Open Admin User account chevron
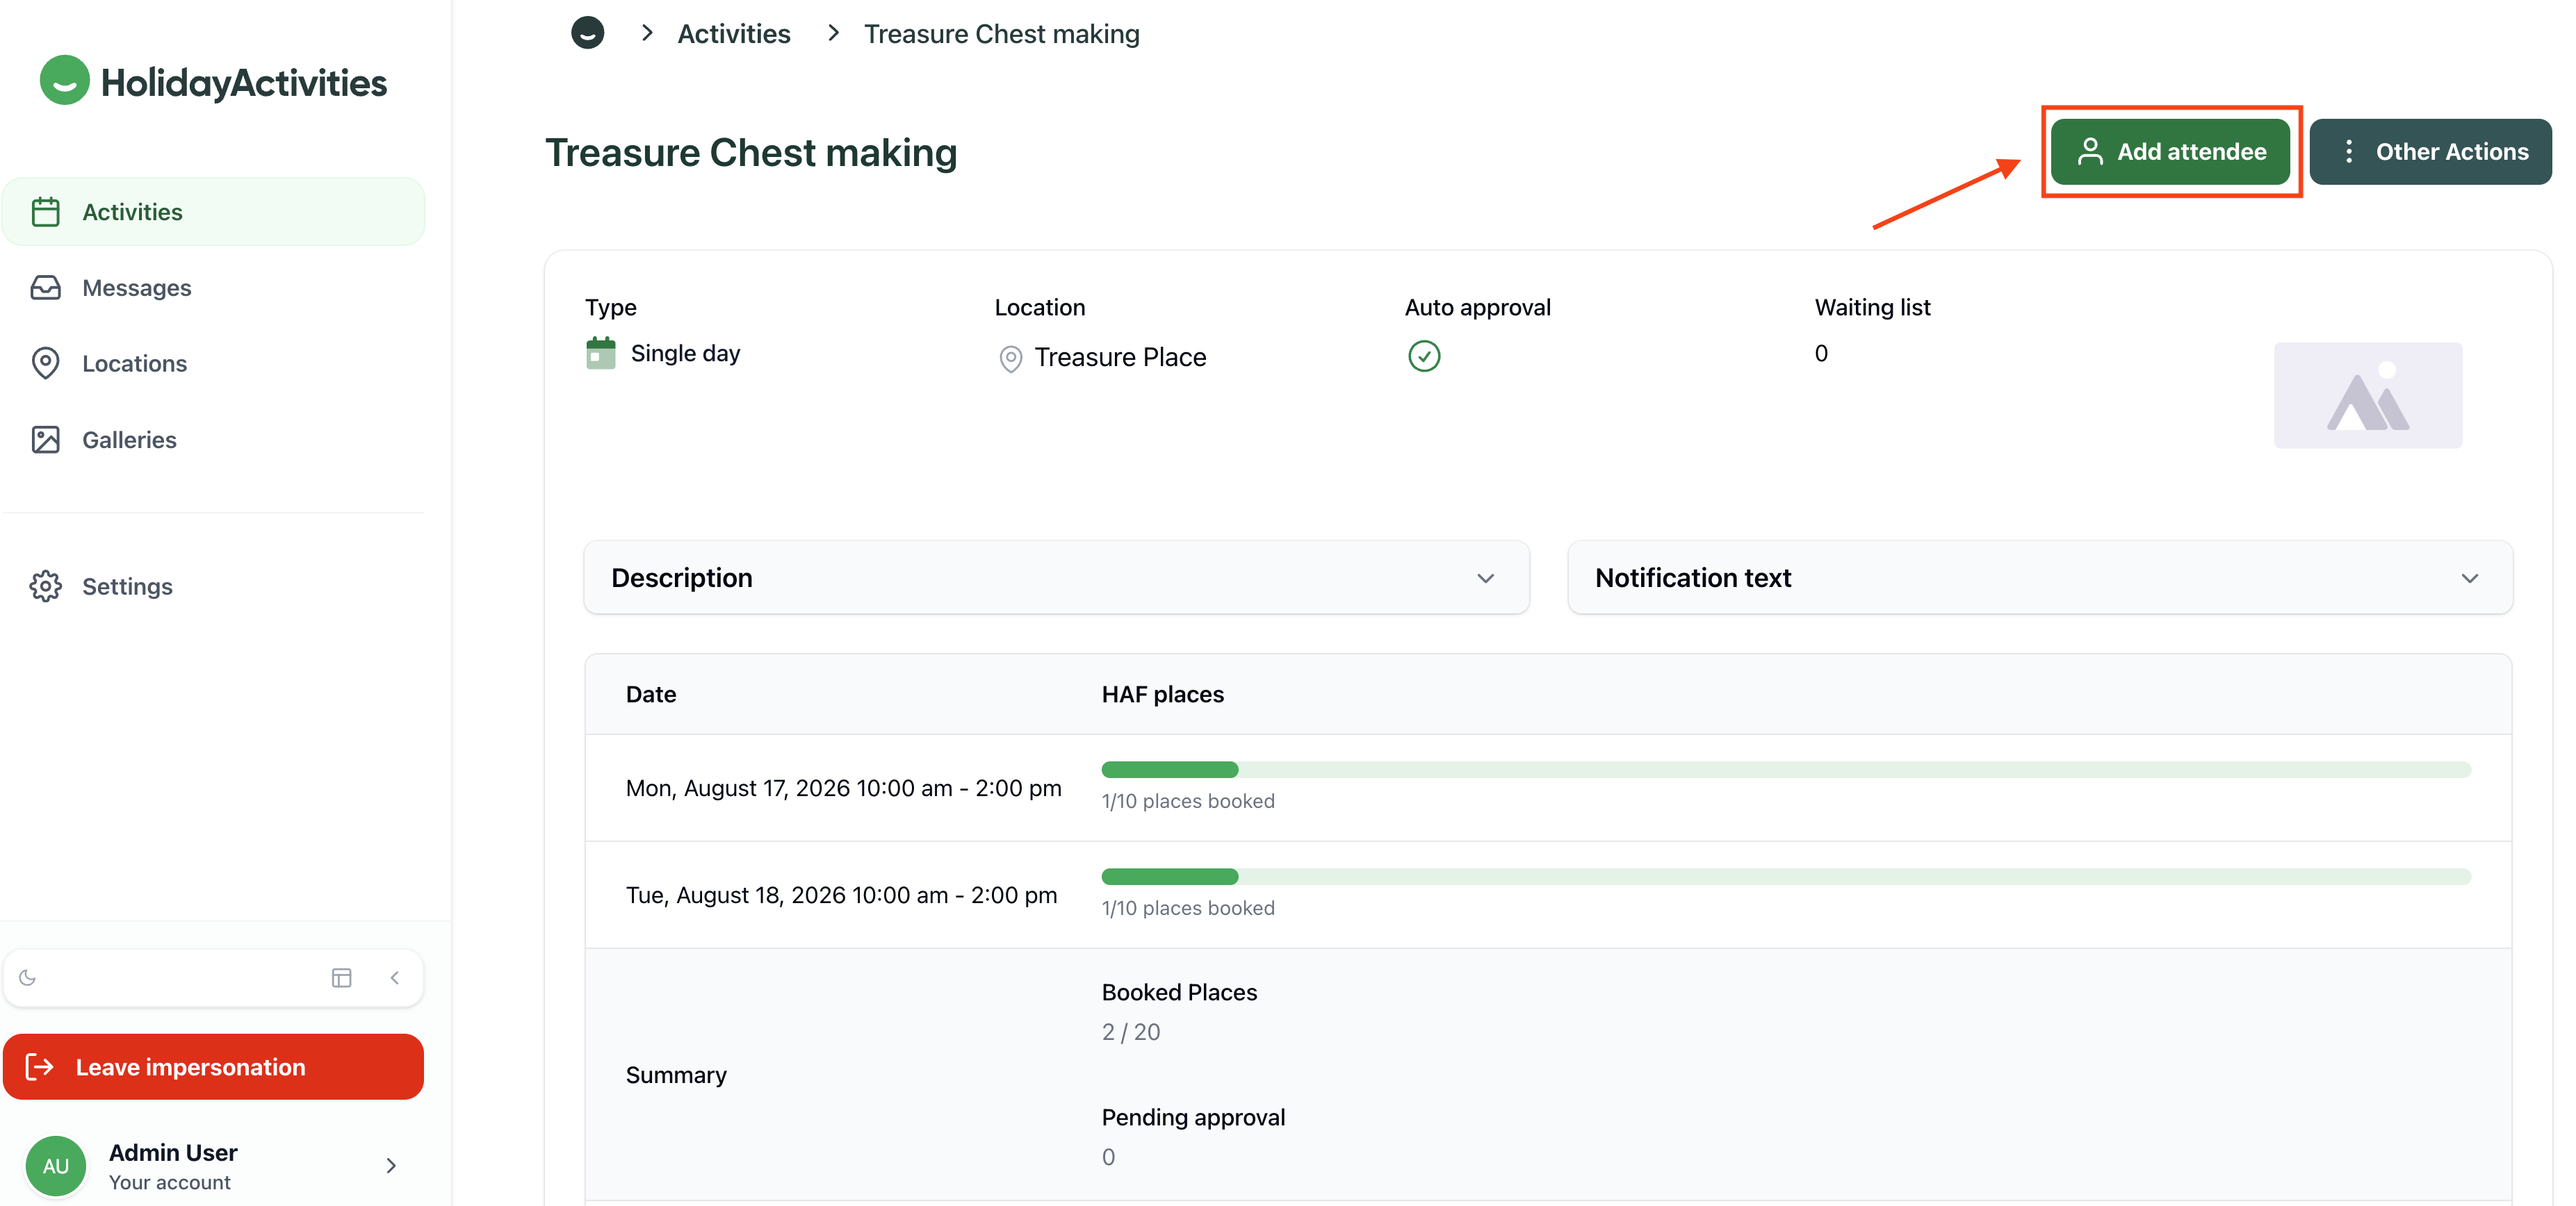The width and height of the screenshot is (2576, 1206). [x=391, y=1166]
